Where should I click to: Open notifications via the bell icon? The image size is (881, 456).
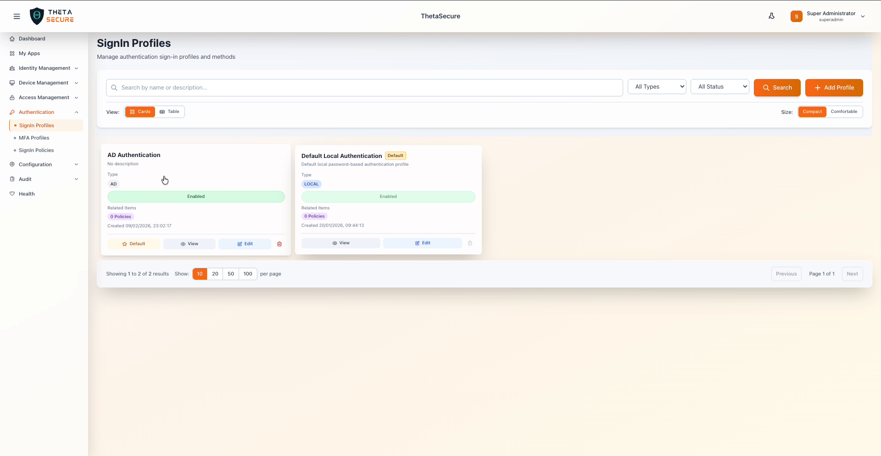pos(771,16)
